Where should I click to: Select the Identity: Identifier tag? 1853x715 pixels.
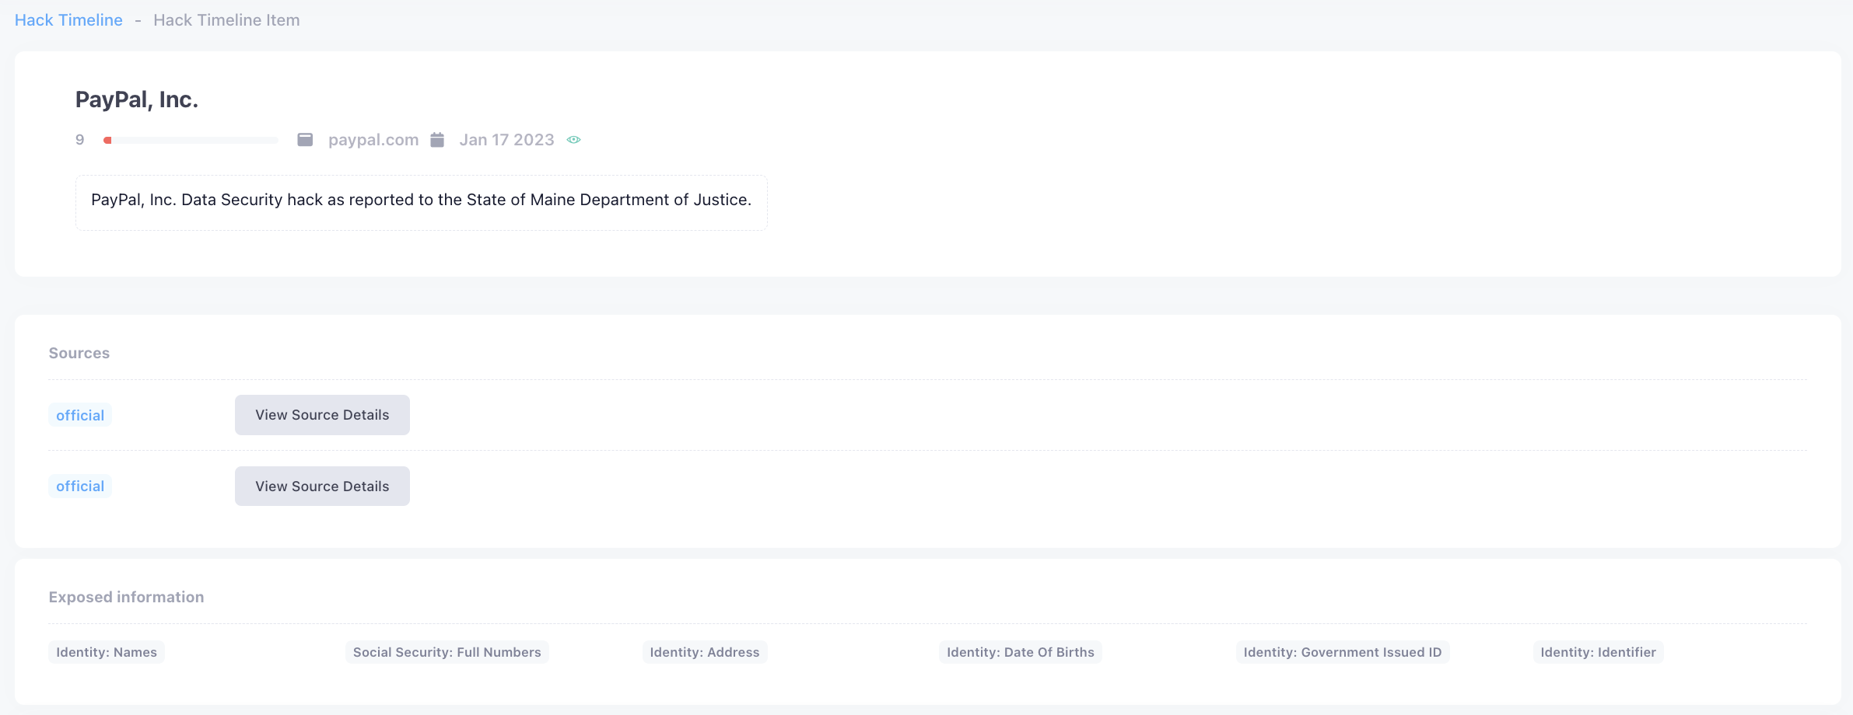[x=1598, y=652]
